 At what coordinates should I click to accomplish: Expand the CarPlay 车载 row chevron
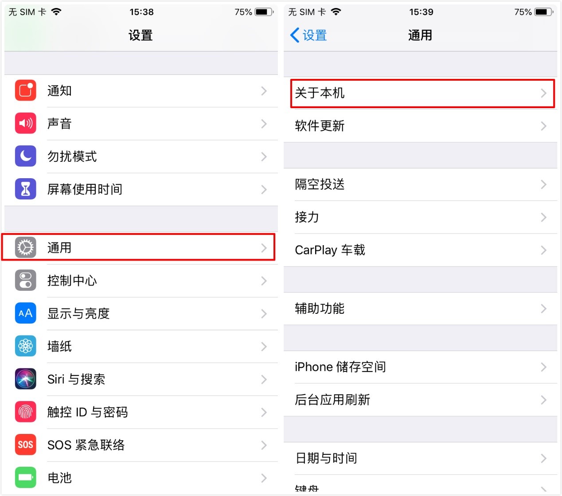pos(544,250)
